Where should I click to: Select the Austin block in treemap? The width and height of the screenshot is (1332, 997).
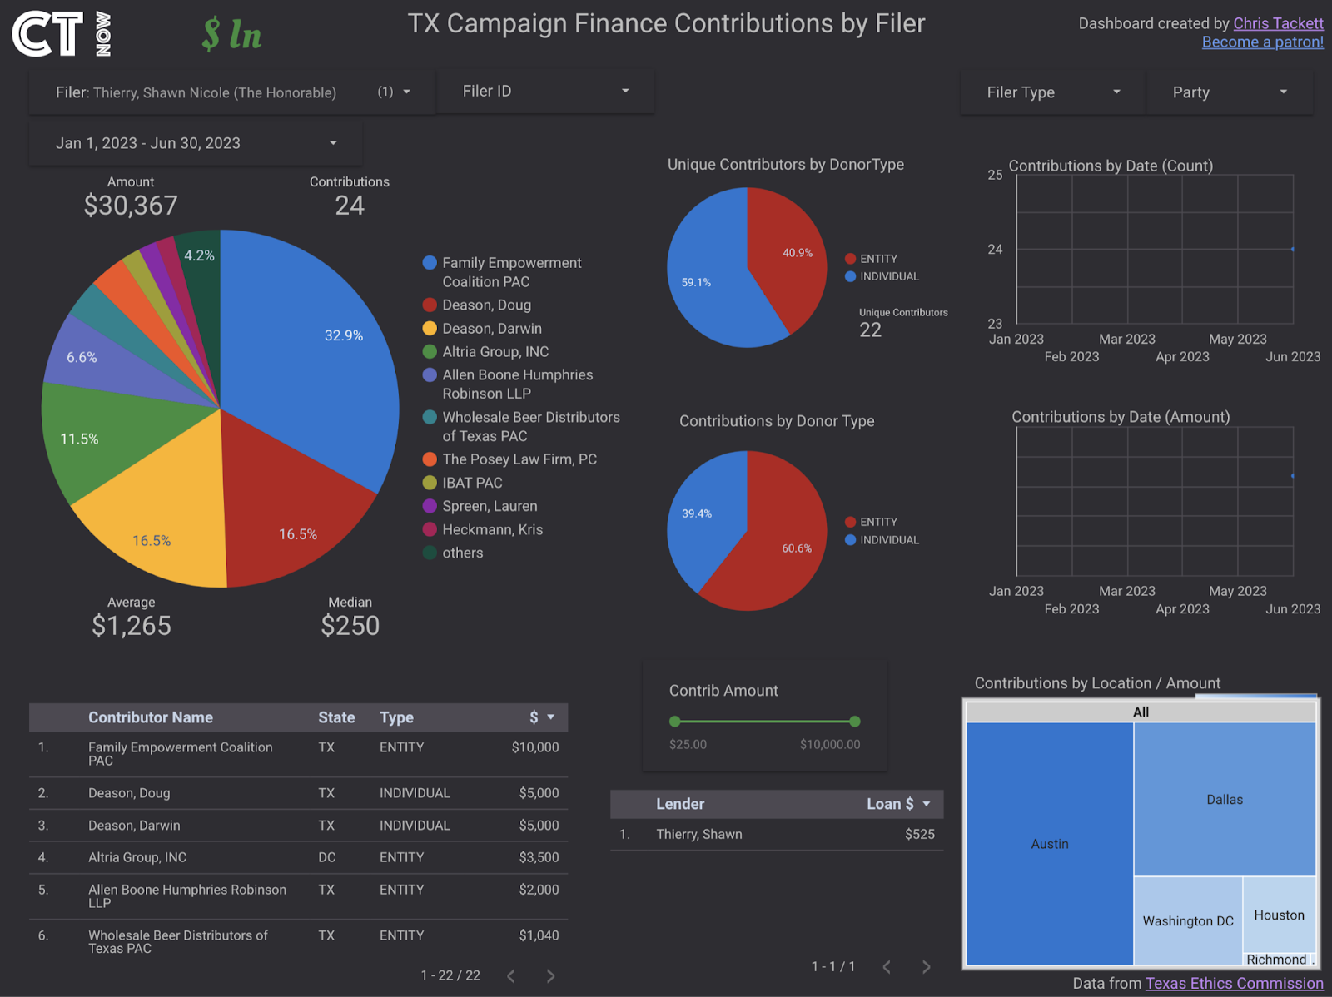pyautogui.click(x=1050, y=843)
